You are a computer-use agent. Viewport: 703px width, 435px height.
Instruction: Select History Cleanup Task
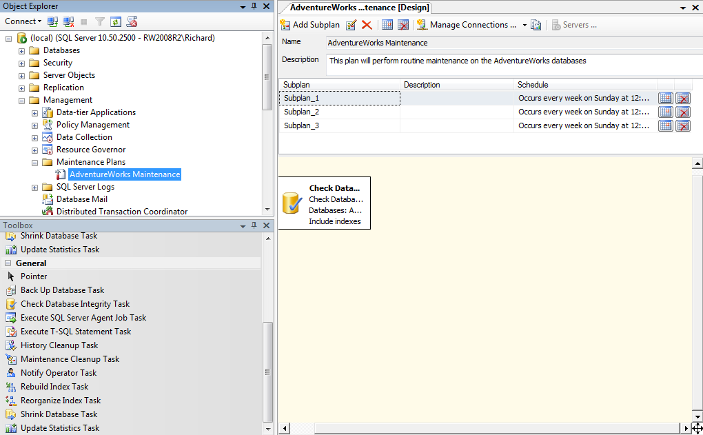[59, 345]
